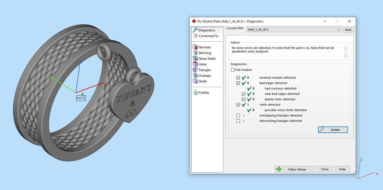Toggle the planar holes detected checkbox

(243, 99)
